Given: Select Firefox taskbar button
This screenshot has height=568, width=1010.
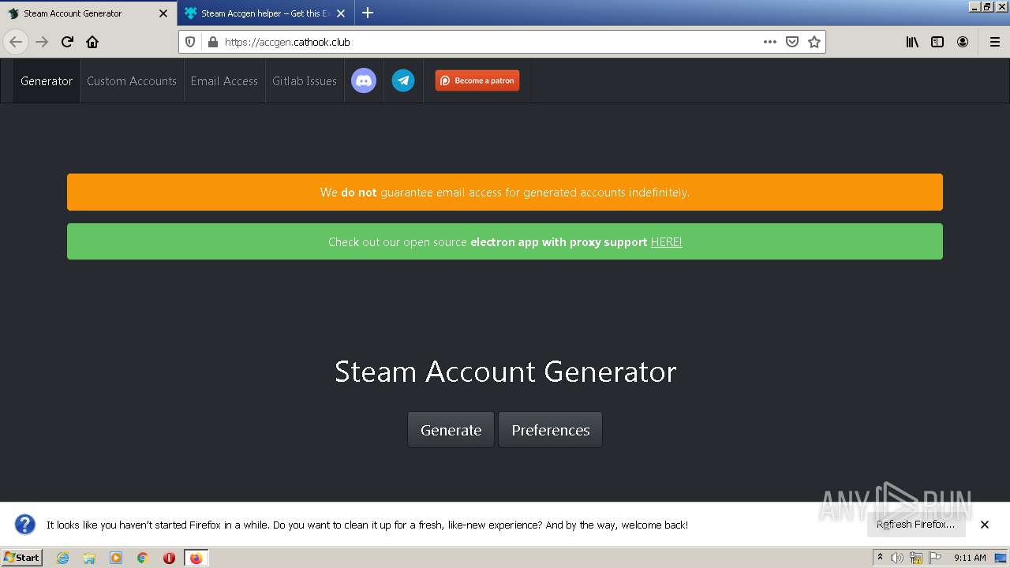Looking at the screenshot, I should click(196, 558).
